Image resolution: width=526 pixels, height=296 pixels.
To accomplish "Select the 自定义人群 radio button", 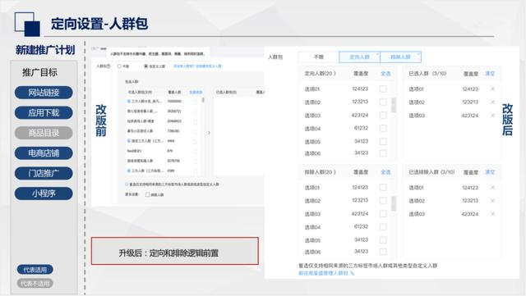I will (146, 66).
